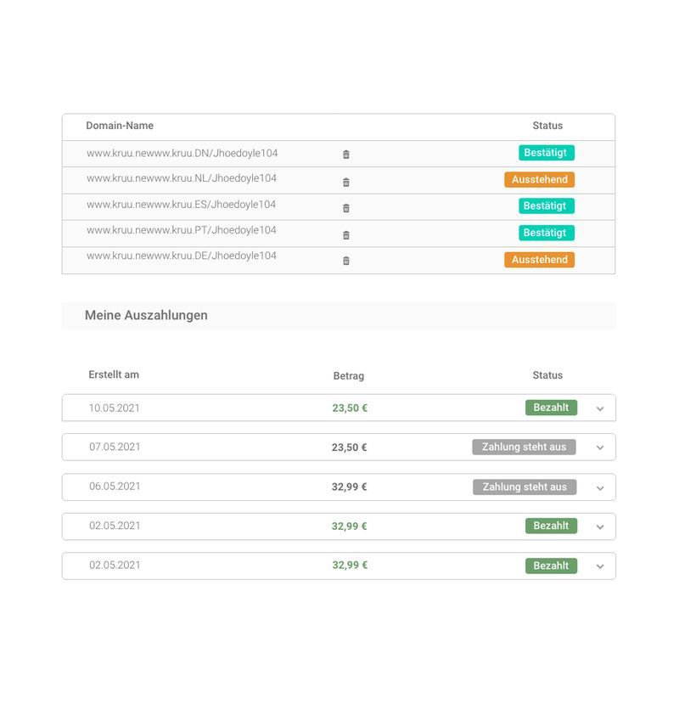The width and height of the screenshot is (679, 715).
Task: Click Ausstehend badge on kruu.DE row
Action: tap(539, 260)
